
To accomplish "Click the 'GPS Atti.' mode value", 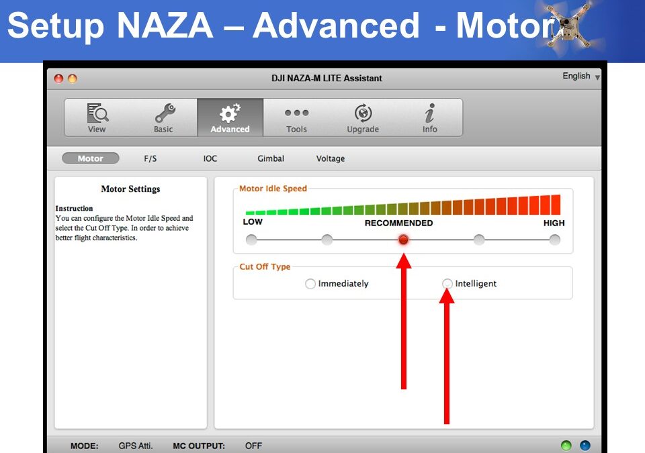I will pyautogui.click(x=135, y=446).
